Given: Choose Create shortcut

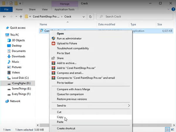Looking at the screenshot, I should pyautogui.click(x=66, y=128).
